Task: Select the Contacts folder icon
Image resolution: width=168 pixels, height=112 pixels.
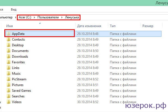Action: coord(9,39)
